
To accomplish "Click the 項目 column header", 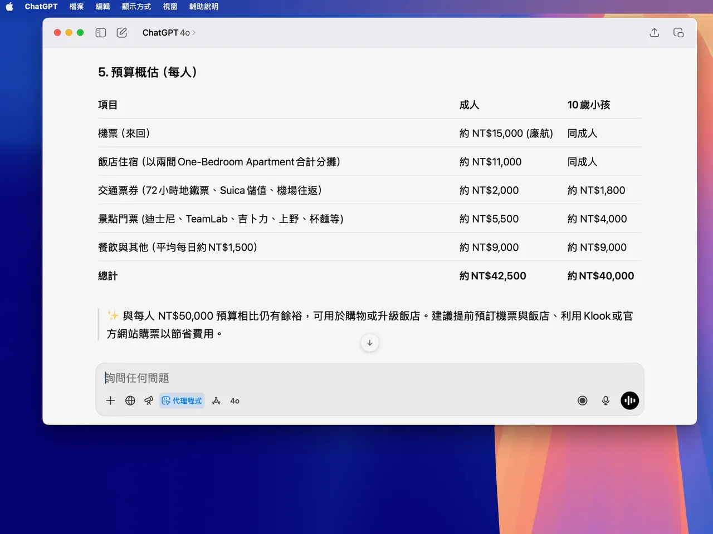I will (108, 105).
